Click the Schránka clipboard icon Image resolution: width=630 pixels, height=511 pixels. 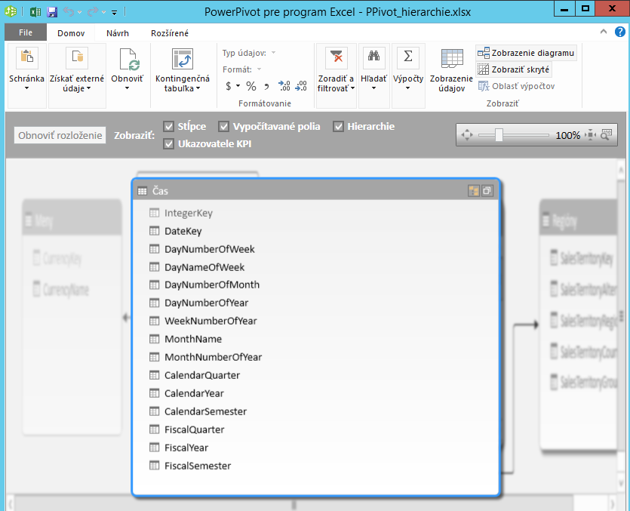click(x=27, y=58)
